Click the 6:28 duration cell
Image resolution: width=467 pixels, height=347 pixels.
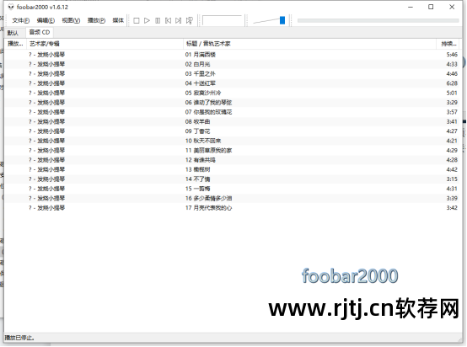(x=452, y=83)
